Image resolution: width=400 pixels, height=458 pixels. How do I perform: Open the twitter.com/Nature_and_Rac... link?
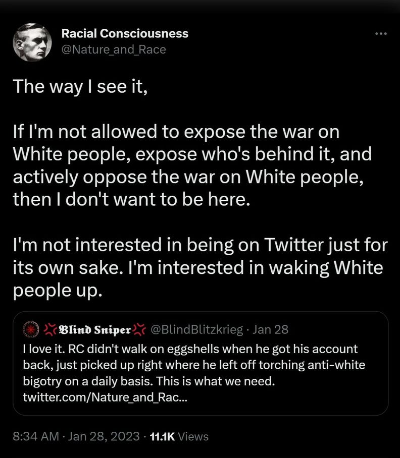pos(104,397)
